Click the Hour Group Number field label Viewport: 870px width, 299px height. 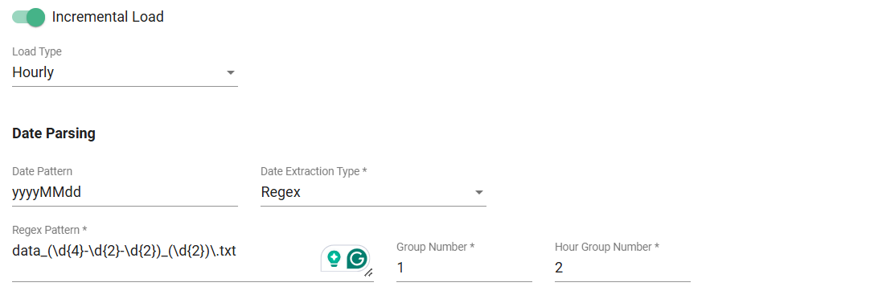[607, 247]
